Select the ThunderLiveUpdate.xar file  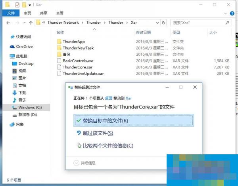83,74
